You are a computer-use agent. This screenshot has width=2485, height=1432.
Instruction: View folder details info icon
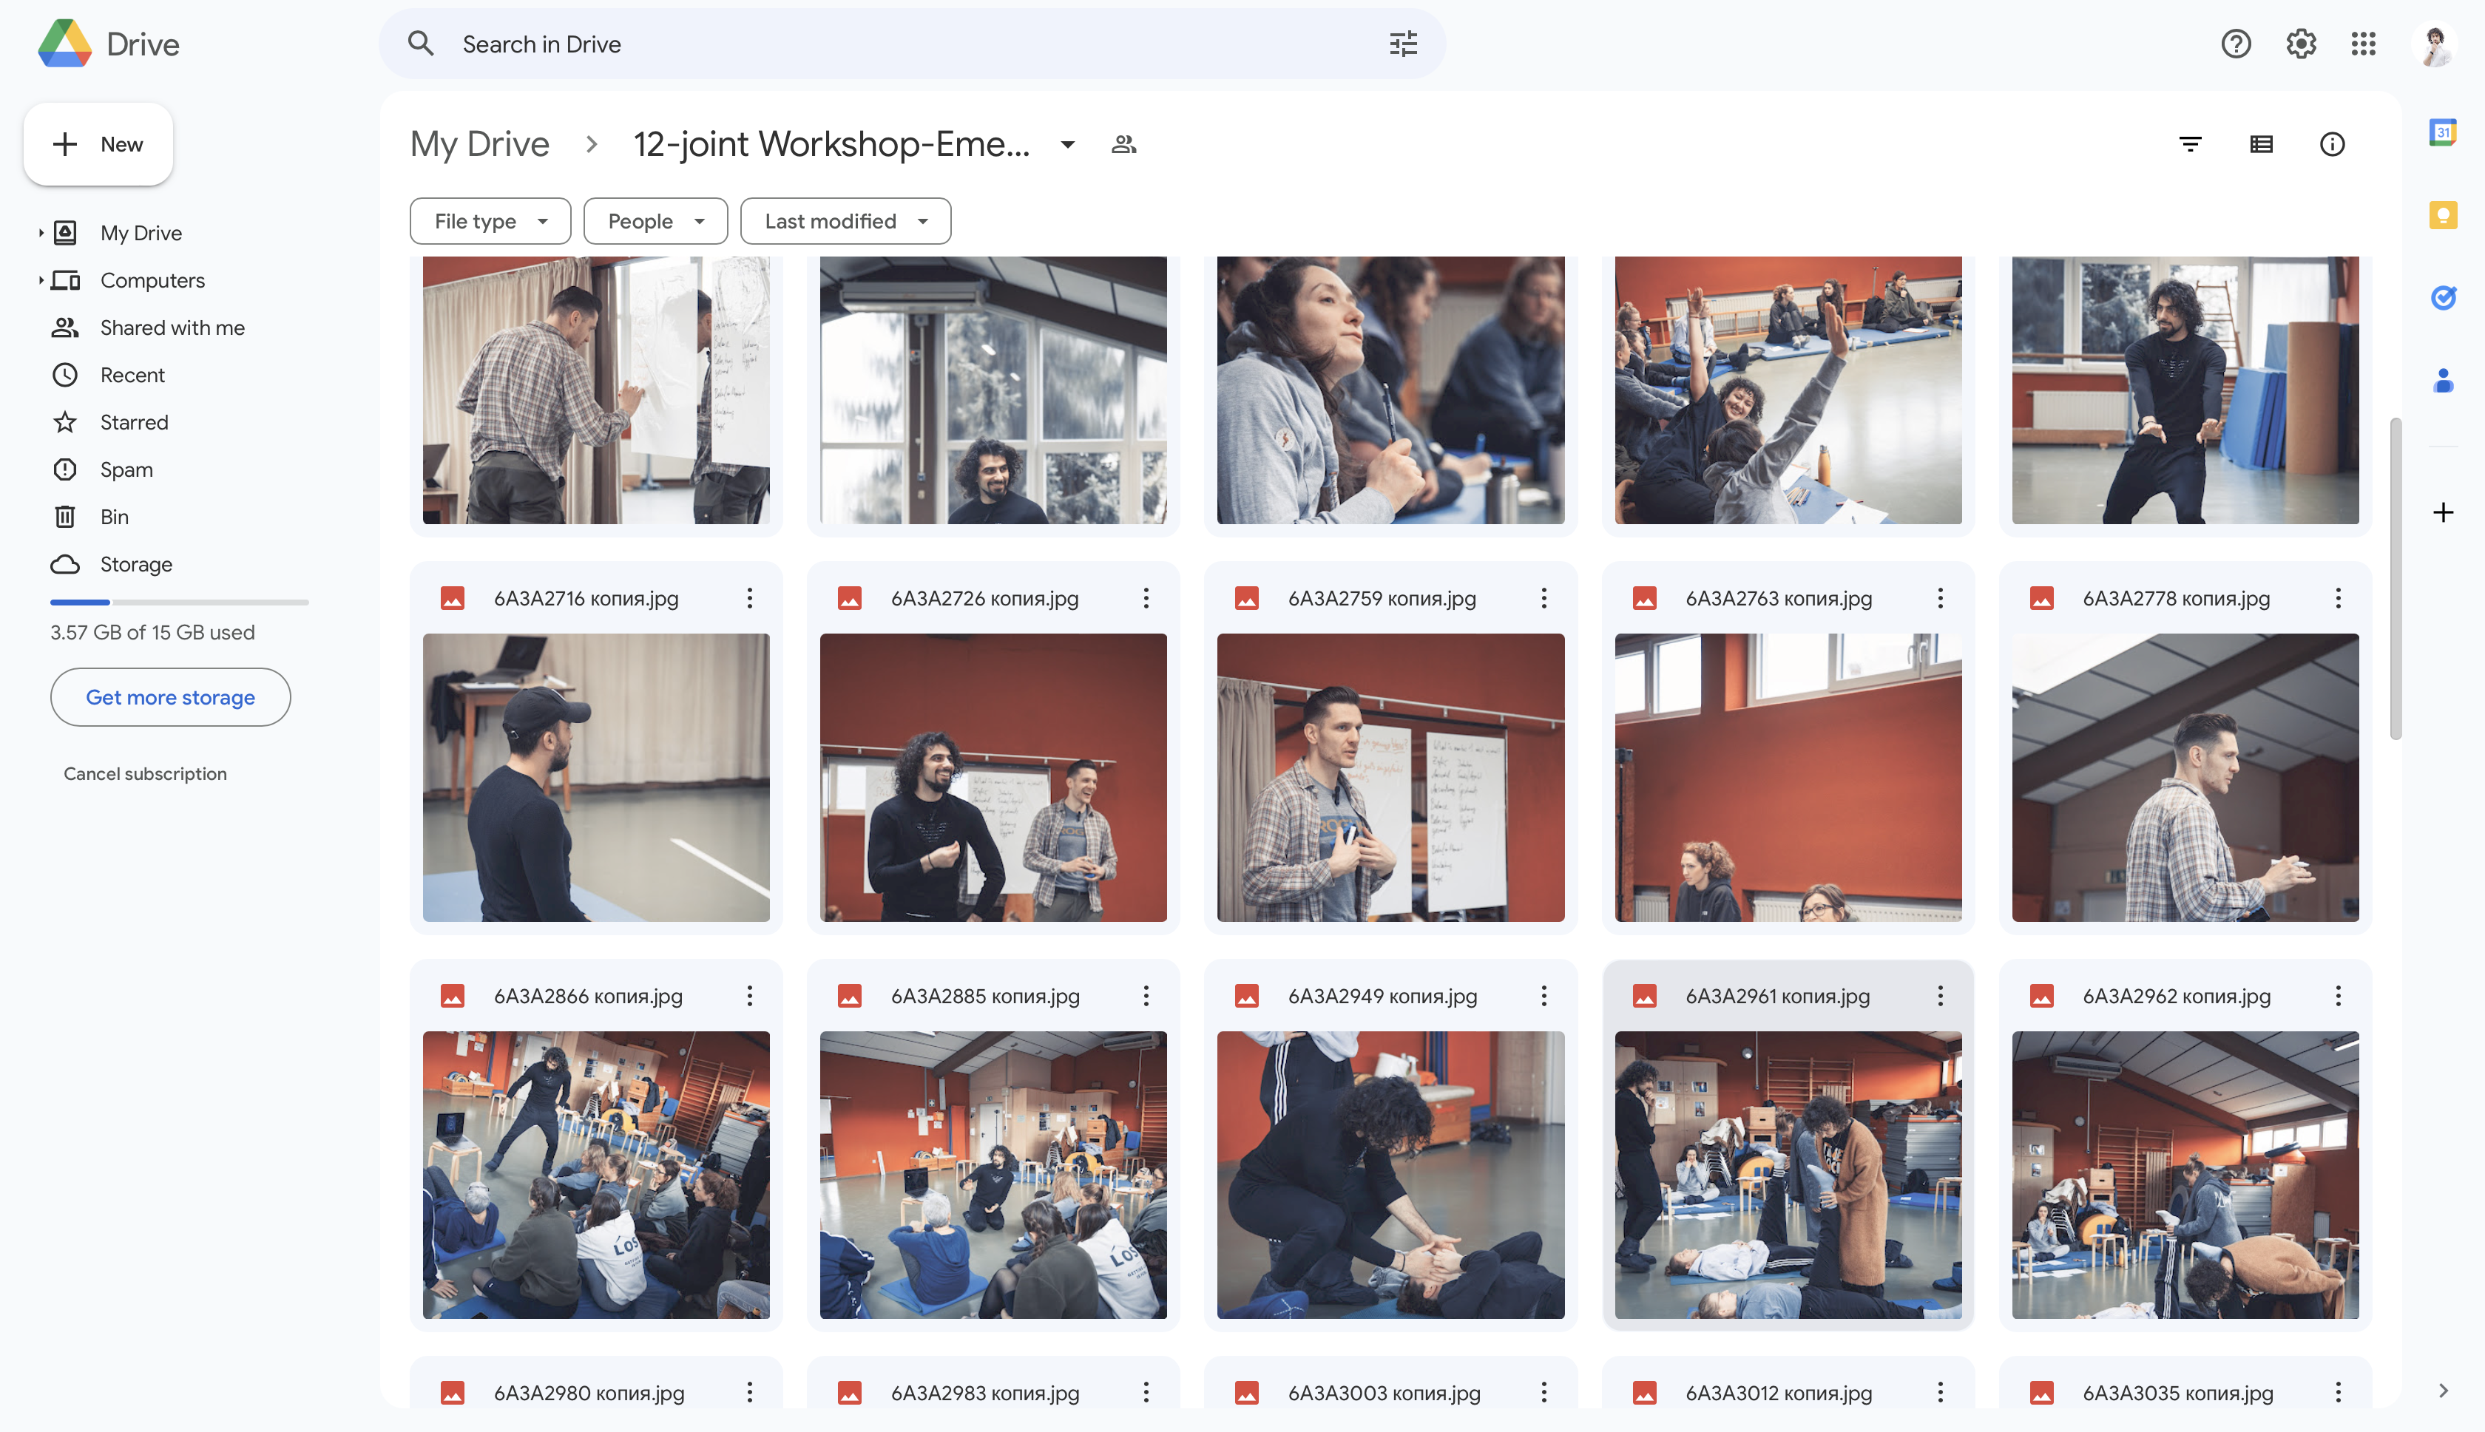[2331, 145]
